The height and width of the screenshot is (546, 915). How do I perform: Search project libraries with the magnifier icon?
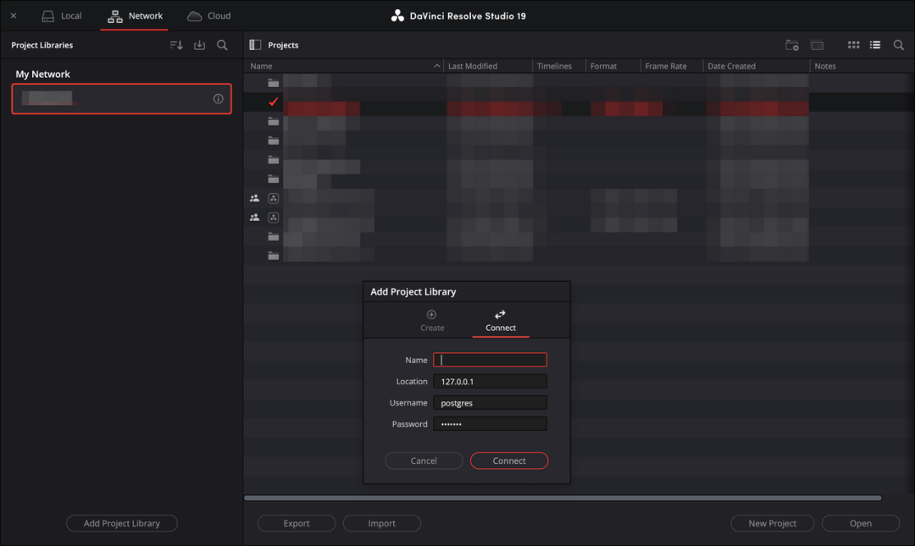(222, 45)
